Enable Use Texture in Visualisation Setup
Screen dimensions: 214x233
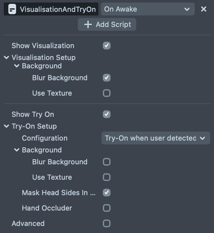click(107, 93)
